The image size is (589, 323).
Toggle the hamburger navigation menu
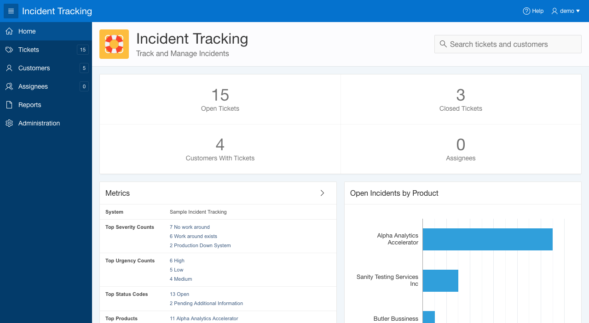(11, 11)
